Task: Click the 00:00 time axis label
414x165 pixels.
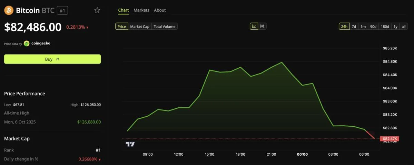Action: tap(302, 154)
